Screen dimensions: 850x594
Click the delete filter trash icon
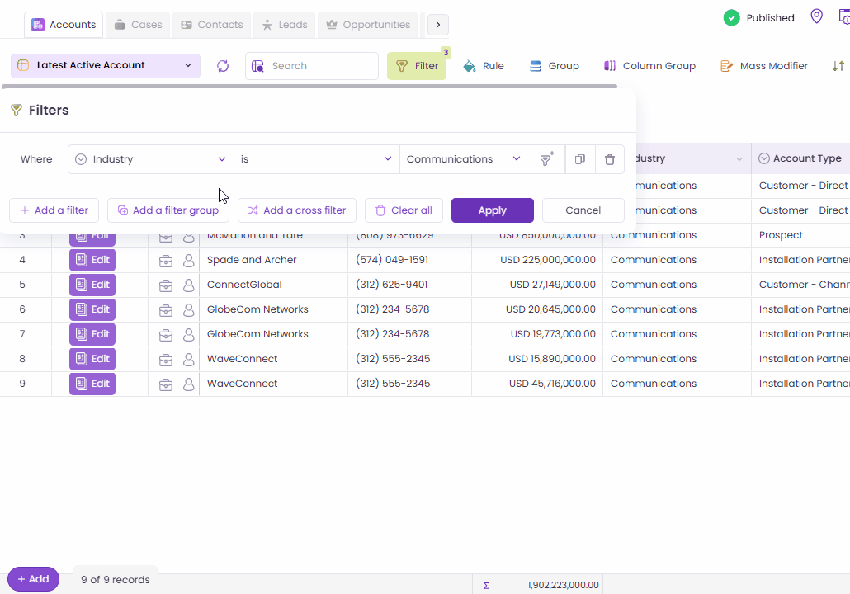[609, 159]
